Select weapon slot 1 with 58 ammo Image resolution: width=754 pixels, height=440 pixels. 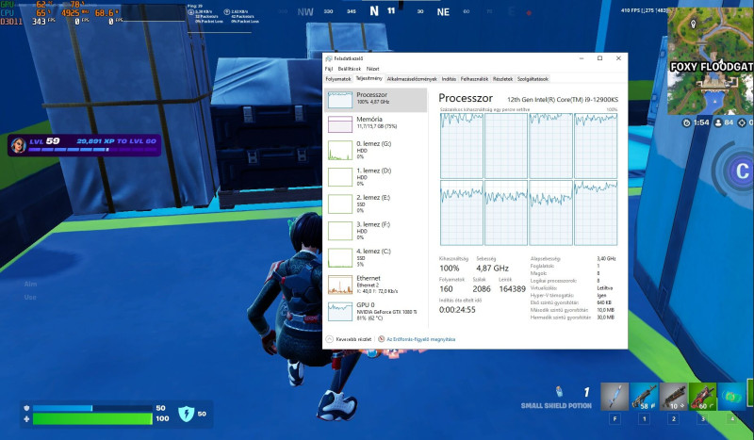tap(644, 397)
